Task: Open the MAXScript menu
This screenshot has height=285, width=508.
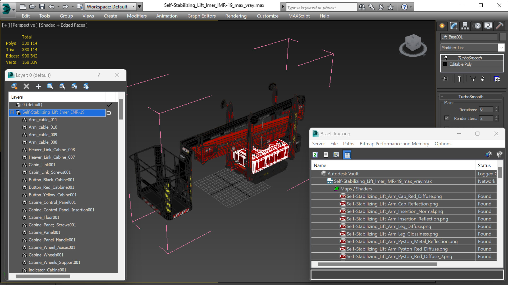Action: pos(299,16)
